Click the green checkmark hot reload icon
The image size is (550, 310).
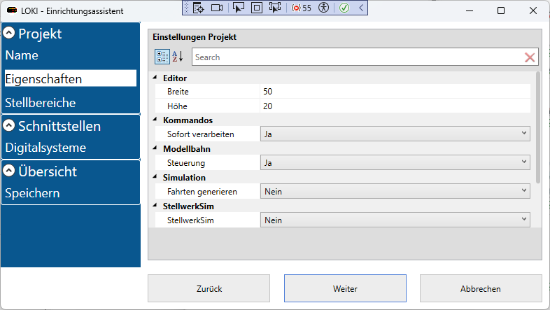click(x=344, y=8)
